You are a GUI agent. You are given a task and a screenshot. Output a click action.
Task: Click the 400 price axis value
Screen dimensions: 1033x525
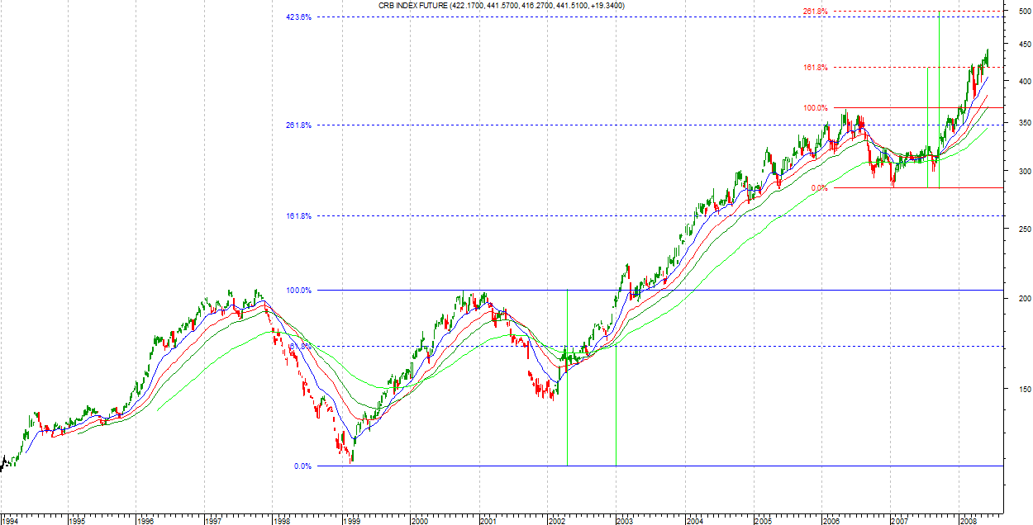1025,82
